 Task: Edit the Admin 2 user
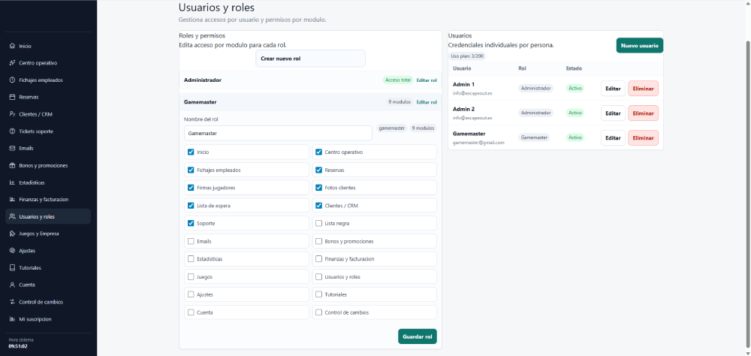click(x=613, y=113)
